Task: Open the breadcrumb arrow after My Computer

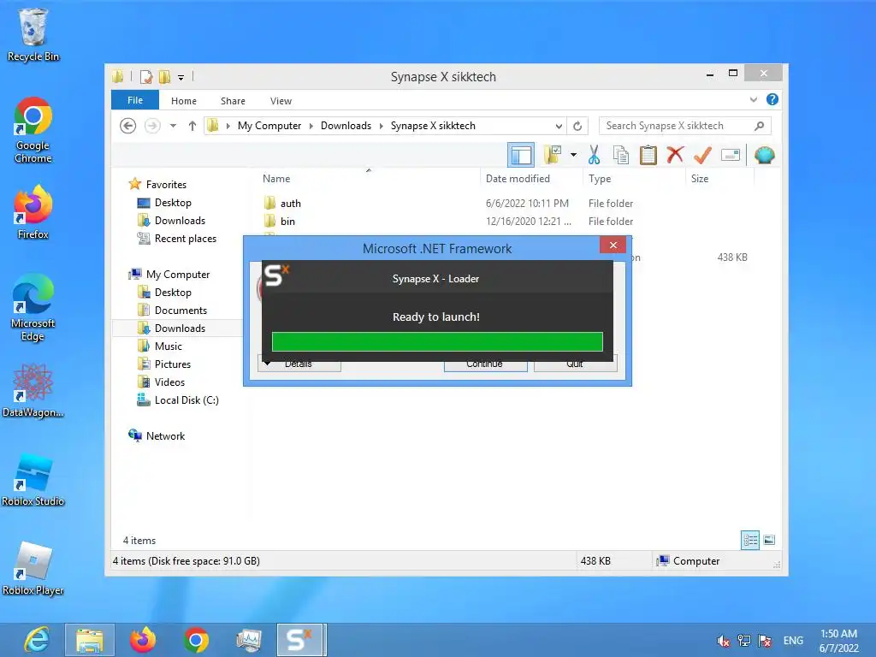Action: [311, 126]
